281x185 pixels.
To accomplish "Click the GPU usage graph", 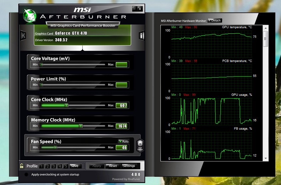I will coord(211,111).
